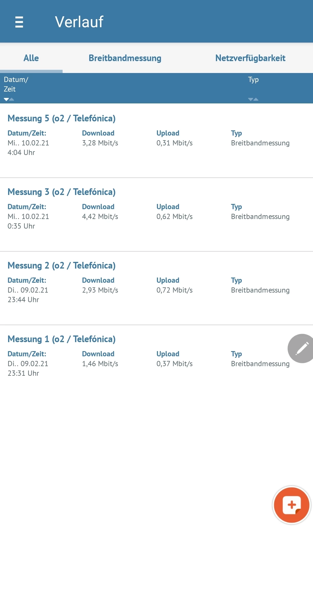The height and width of the screenshot is (615, 313).
Task: Tap the Datum/Zeit column header
Action: pyautogui.click(x=16, y=84)
